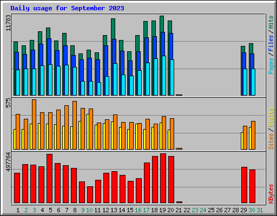This screenshot has width=277, height=216.
Task: Click the 'Sites' legend label
Action: click(x=271, y=141)
